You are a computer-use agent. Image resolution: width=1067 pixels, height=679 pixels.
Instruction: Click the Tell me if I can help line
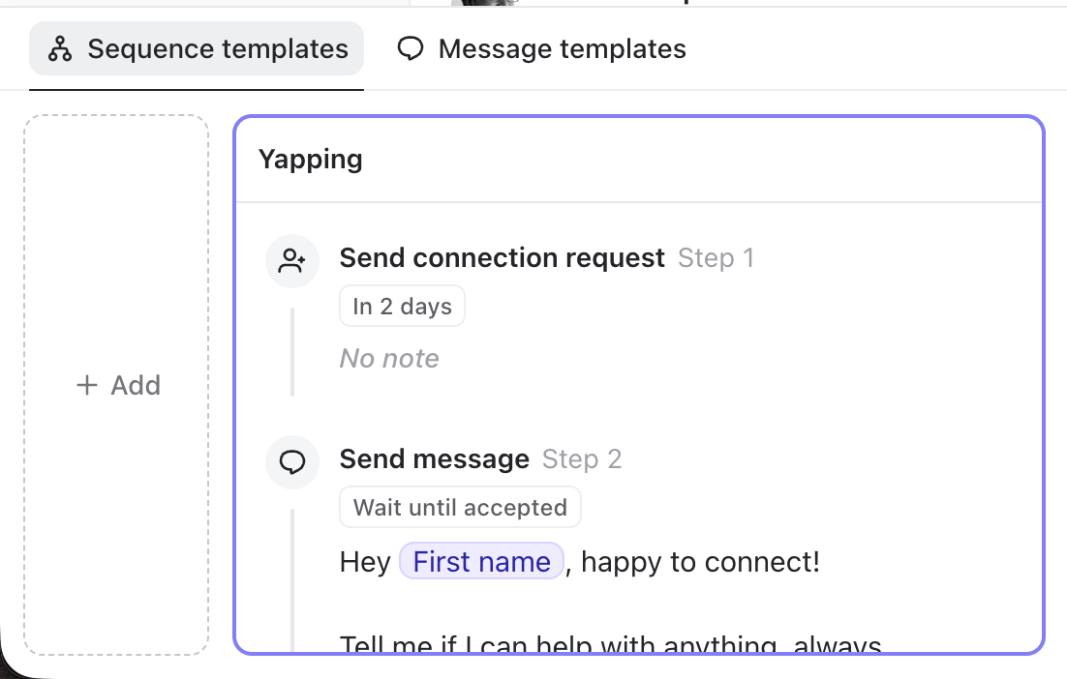(x=610, y=643)
